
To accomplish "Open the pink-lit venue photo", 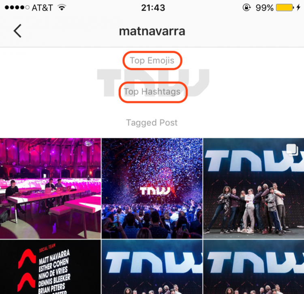I will (50, 188).
